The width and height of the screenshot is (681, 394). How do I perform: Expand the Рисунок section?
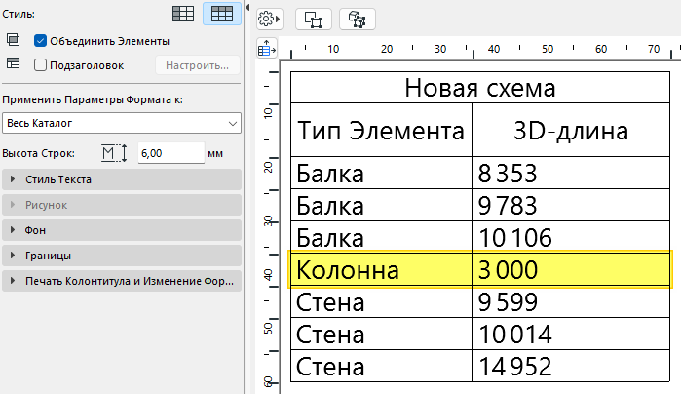click(122, 205)
